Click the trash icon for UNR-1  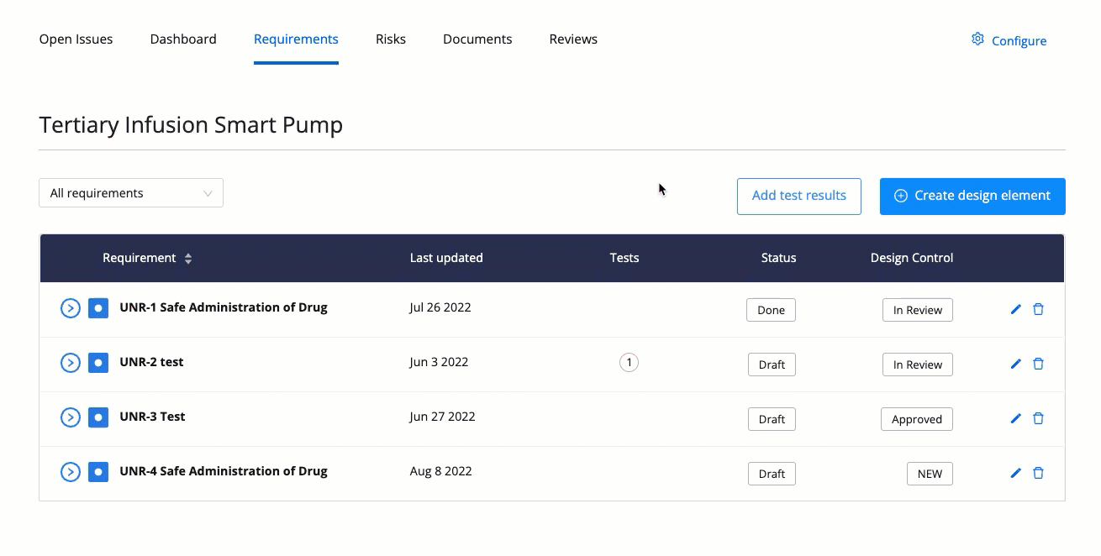click(1038, 309)
